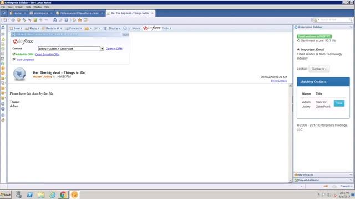Expand the Contact dropdown arrow

(102, 49)
